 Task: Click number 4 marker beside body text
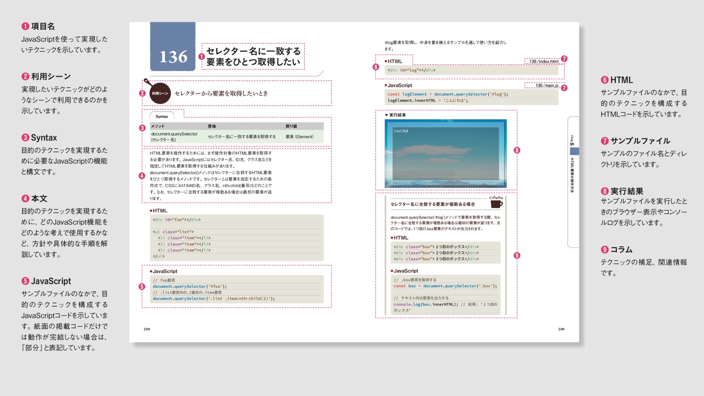142,176
